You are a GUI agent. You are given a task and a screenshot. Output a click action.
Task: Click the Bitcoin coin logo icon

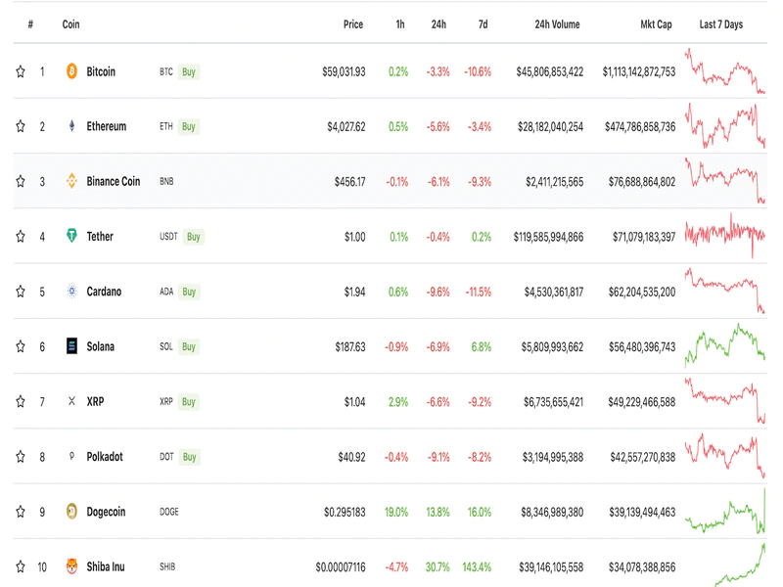point(71,71)
